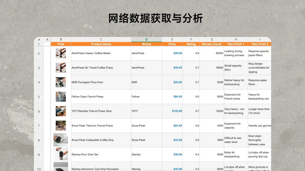
Task: Select review count 18000
Action: pos(212,68)
